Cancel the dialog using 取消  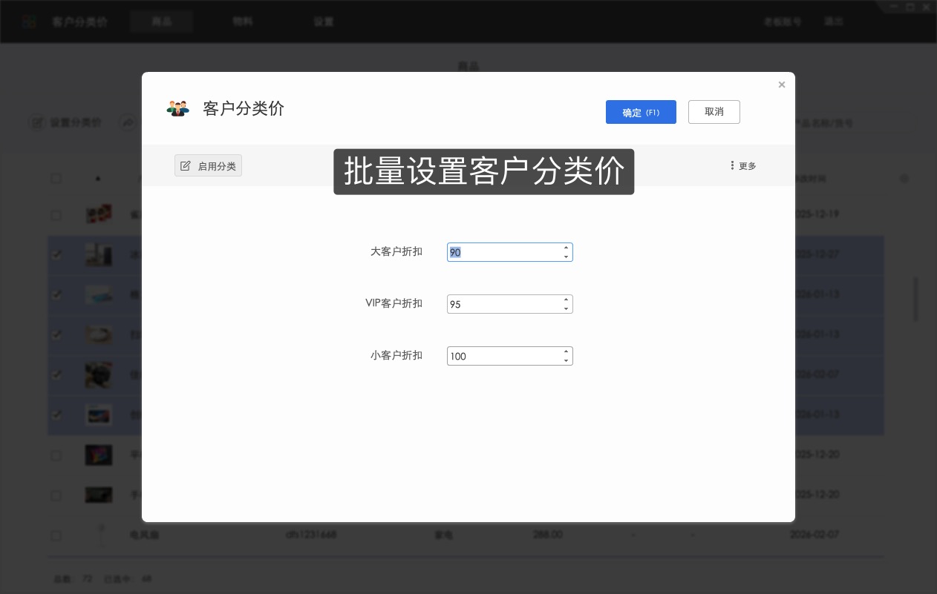(x=714, y=112)
